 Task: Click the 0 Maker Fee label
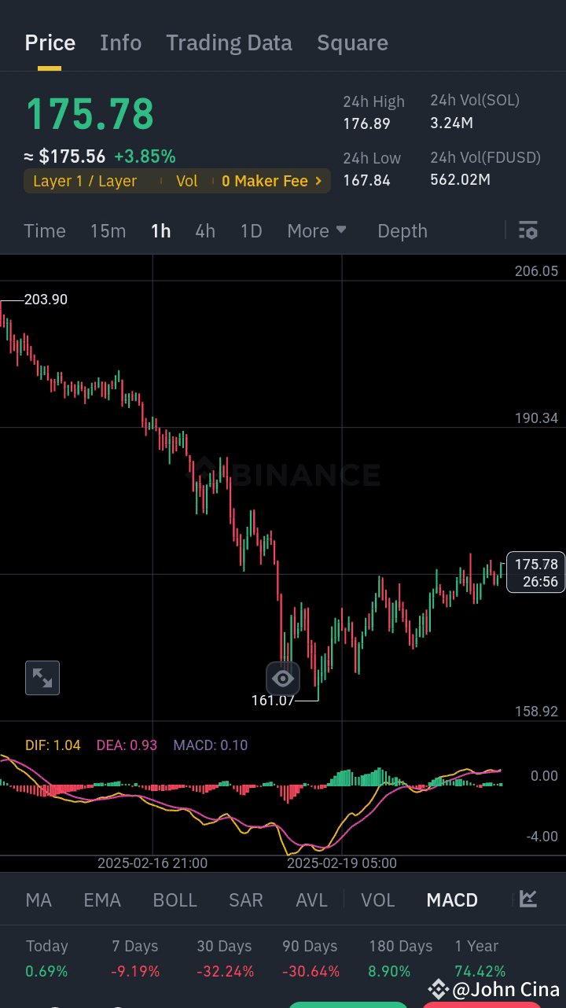click(264, 181)
